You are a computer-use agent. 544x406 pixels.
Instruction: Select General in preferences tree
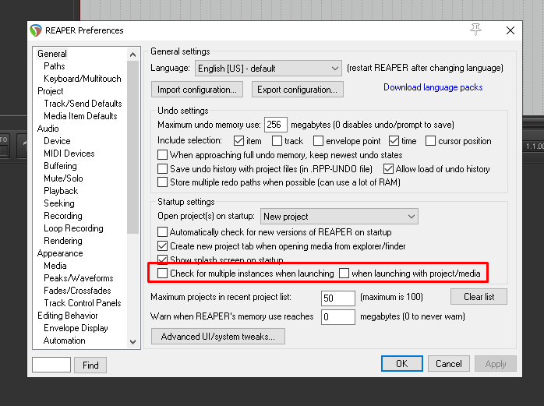click(x=52, y=54)
